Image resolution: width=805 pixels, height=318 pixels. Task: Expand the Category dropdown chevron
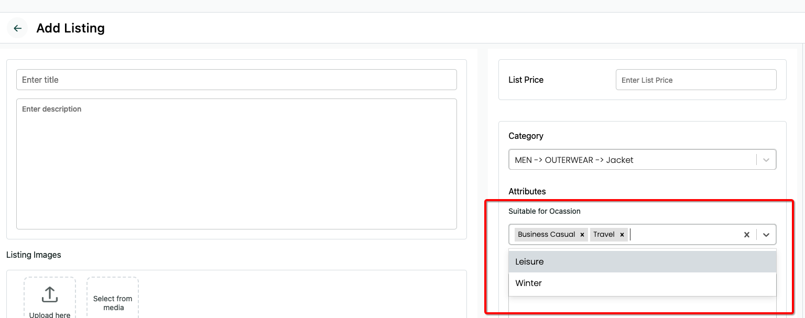(x=766, y=160)
